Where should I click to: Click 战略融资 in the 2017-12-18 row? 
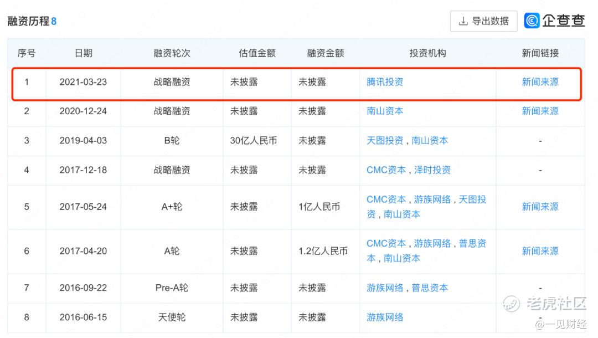(172, 170)
